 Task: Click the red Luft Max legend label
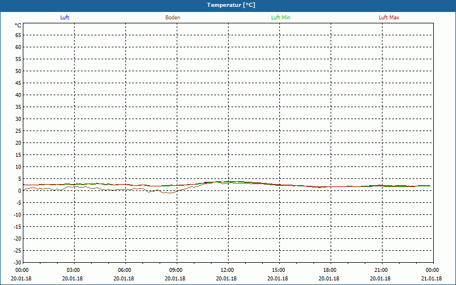click(x=389, y=18)
